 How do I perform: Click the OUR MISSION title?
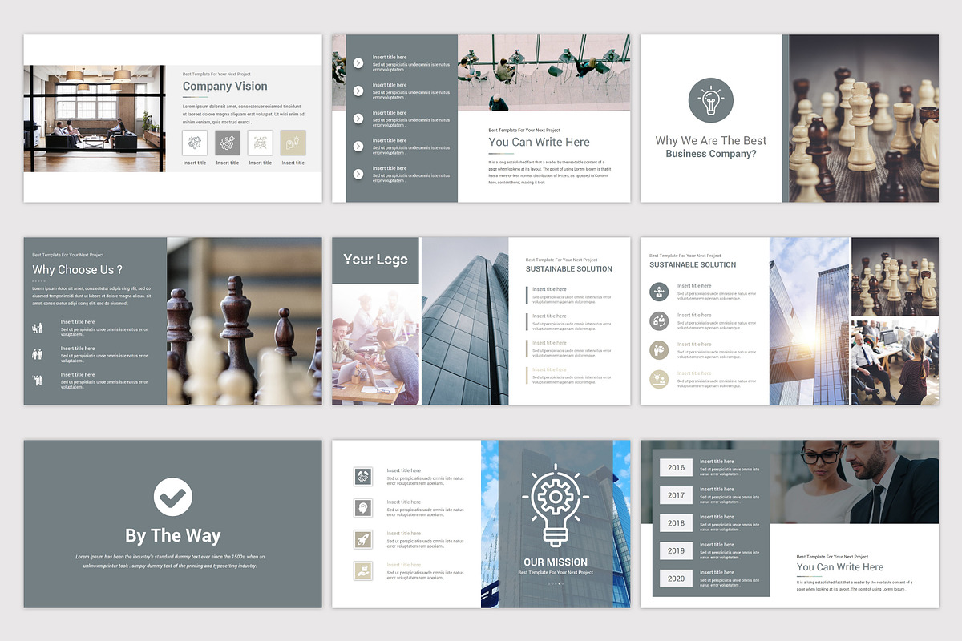click(556, 562)
